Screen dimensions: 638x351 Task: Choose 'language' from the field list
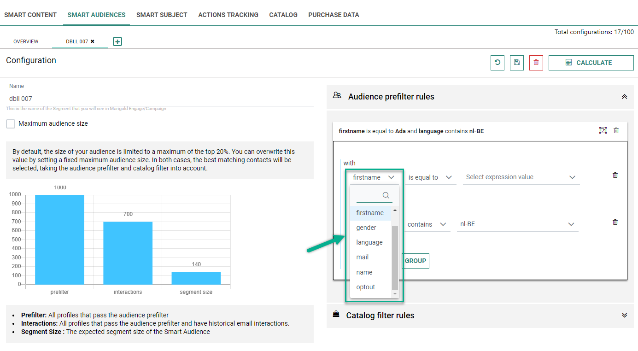pos(369,243)
